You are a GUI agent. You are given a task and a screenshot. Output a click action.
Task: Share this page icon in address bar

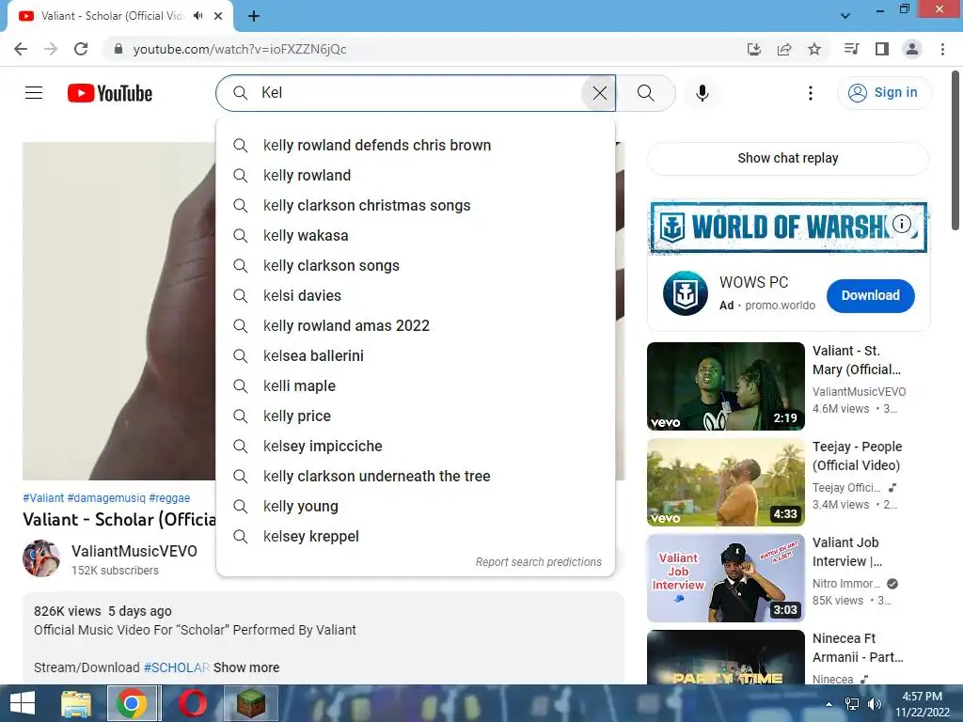783,49
